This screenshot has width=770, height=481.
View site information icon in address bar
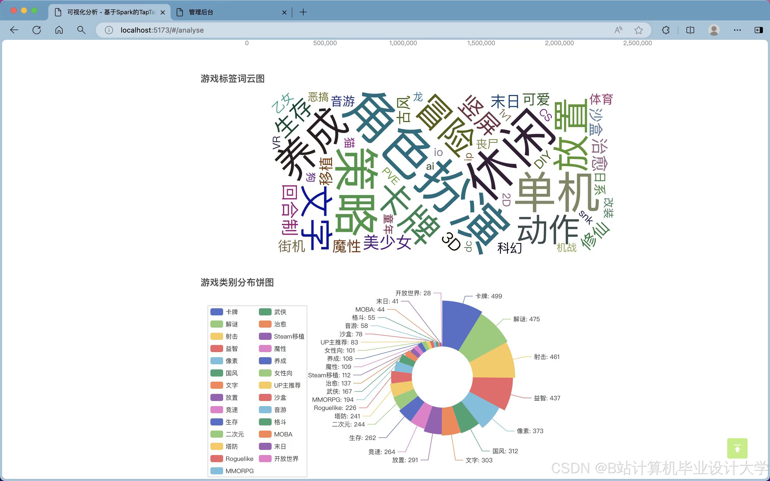[109, 30]
